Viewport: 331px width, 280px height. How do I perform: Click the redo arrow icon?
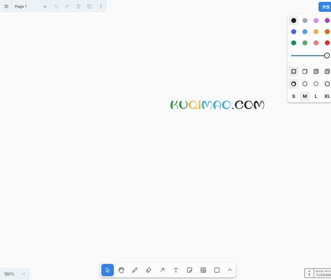67,6
